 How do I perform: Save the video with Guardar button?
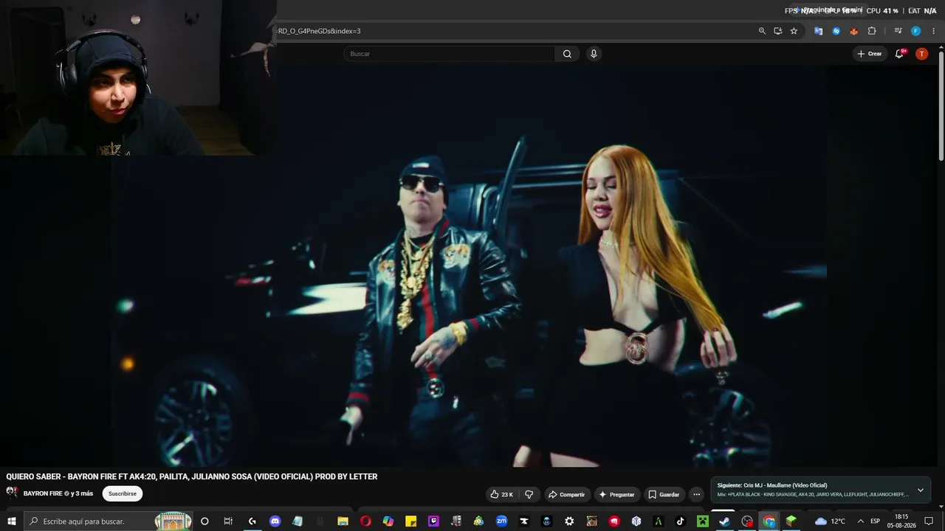click(x=664, y=494)
